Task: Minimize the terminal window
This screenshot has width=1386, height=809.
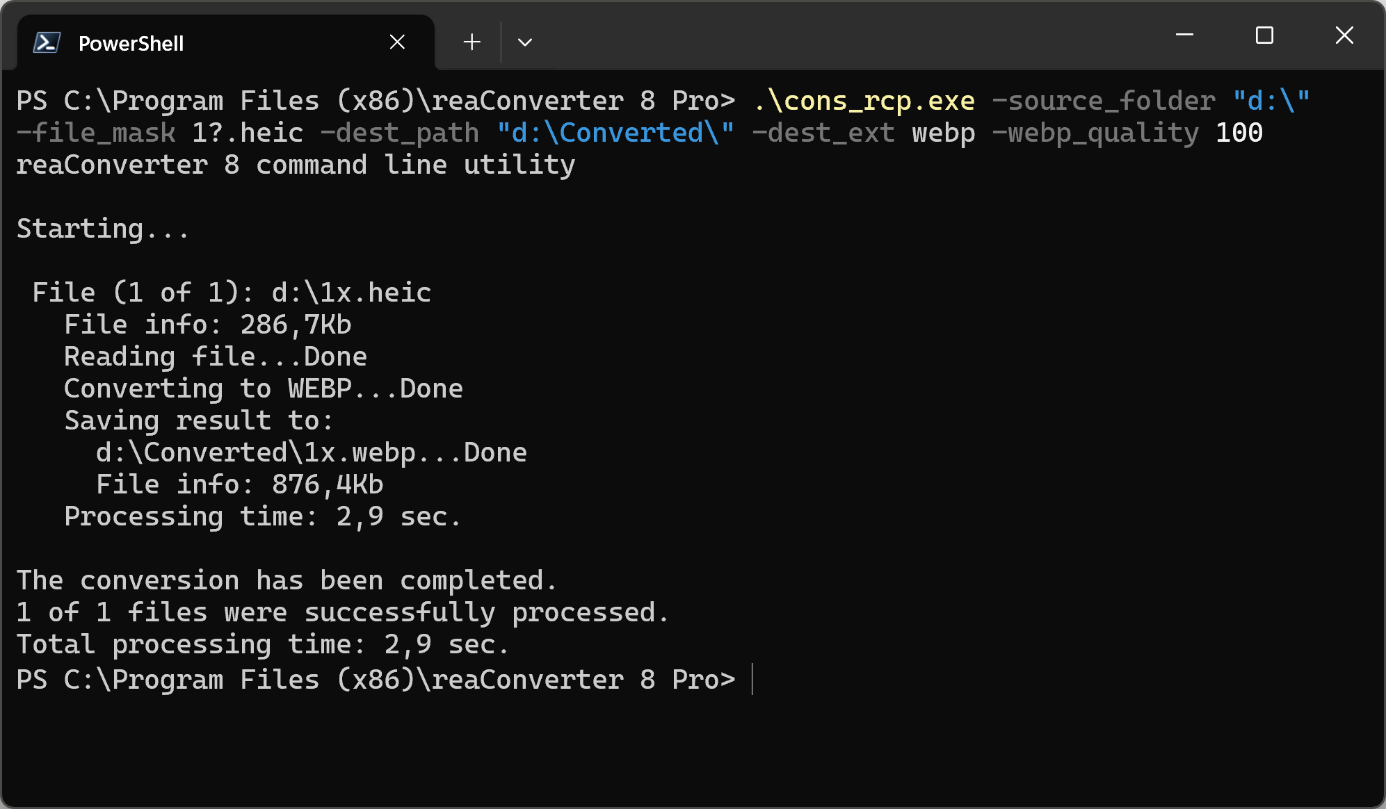Action: coord(1184,35)
